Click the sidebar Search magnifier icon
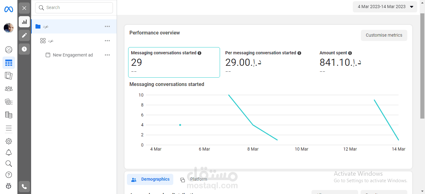 [9, 164]
